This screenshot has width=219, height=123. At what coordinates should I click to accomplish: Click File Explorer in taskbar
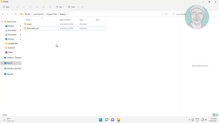pos(119,120)
